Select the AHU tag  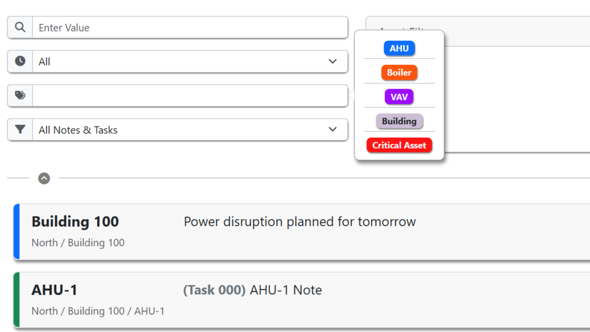click(x=399, y=48)
